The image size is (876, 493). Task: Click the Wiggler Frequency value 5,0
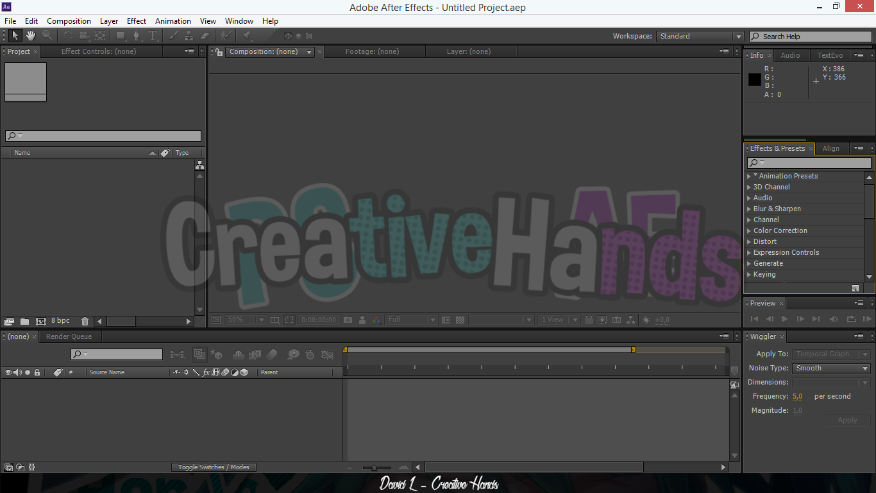(797, 397)
